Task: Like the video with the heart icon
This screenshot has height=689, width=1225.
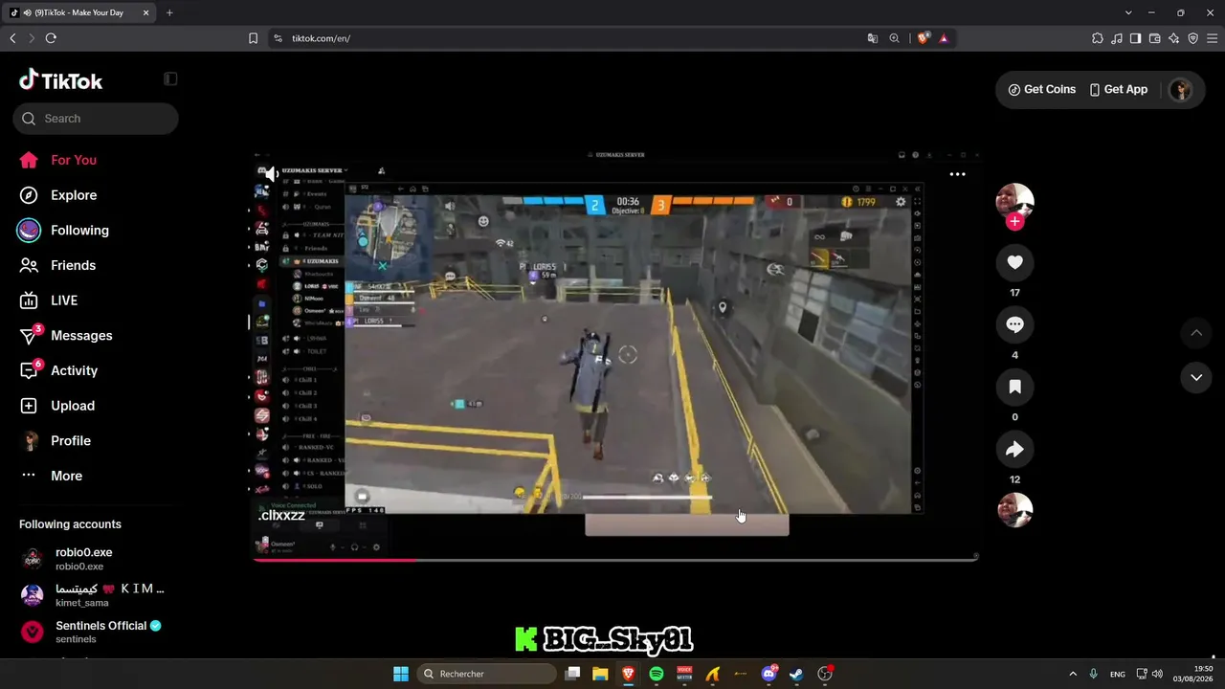Action: (x=1014, y=262)
